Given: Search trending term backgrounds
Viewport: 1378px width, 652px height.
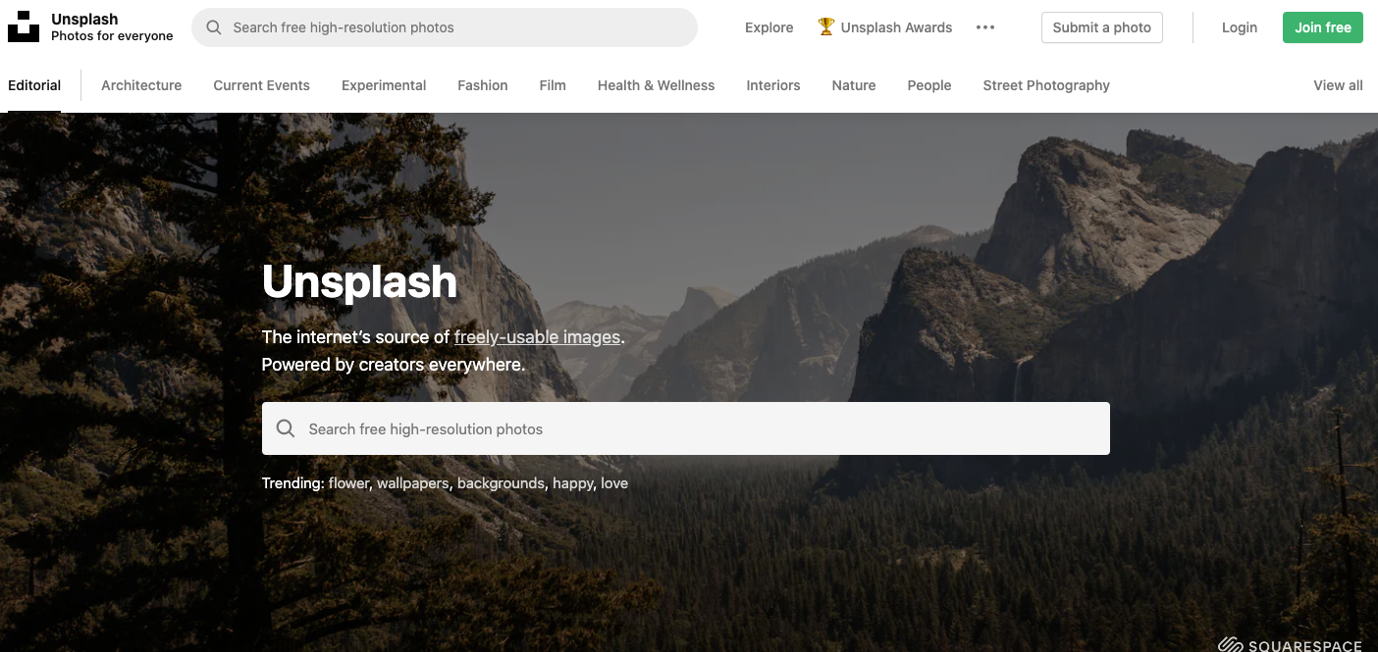Looking at the screenshot, I should 501,483.
